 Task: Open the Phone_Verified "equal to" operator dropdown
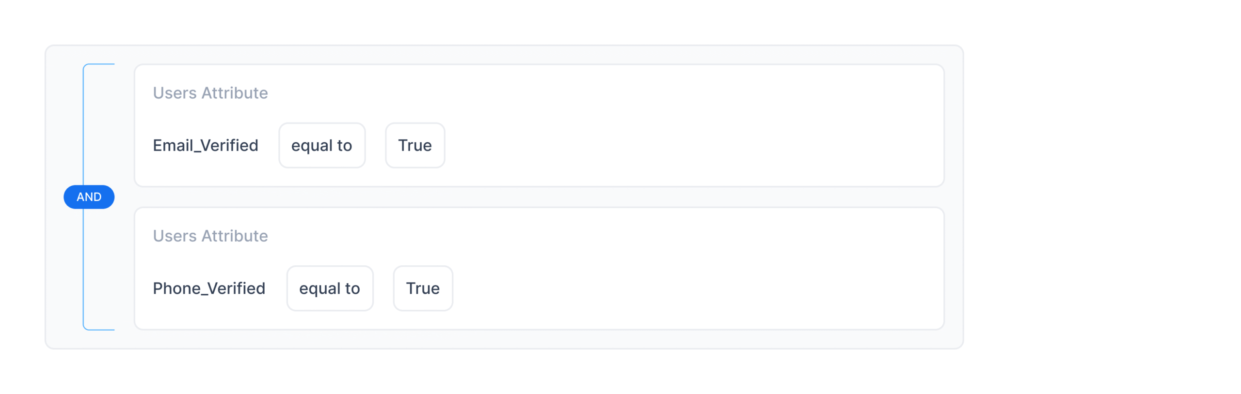point(329,288)
